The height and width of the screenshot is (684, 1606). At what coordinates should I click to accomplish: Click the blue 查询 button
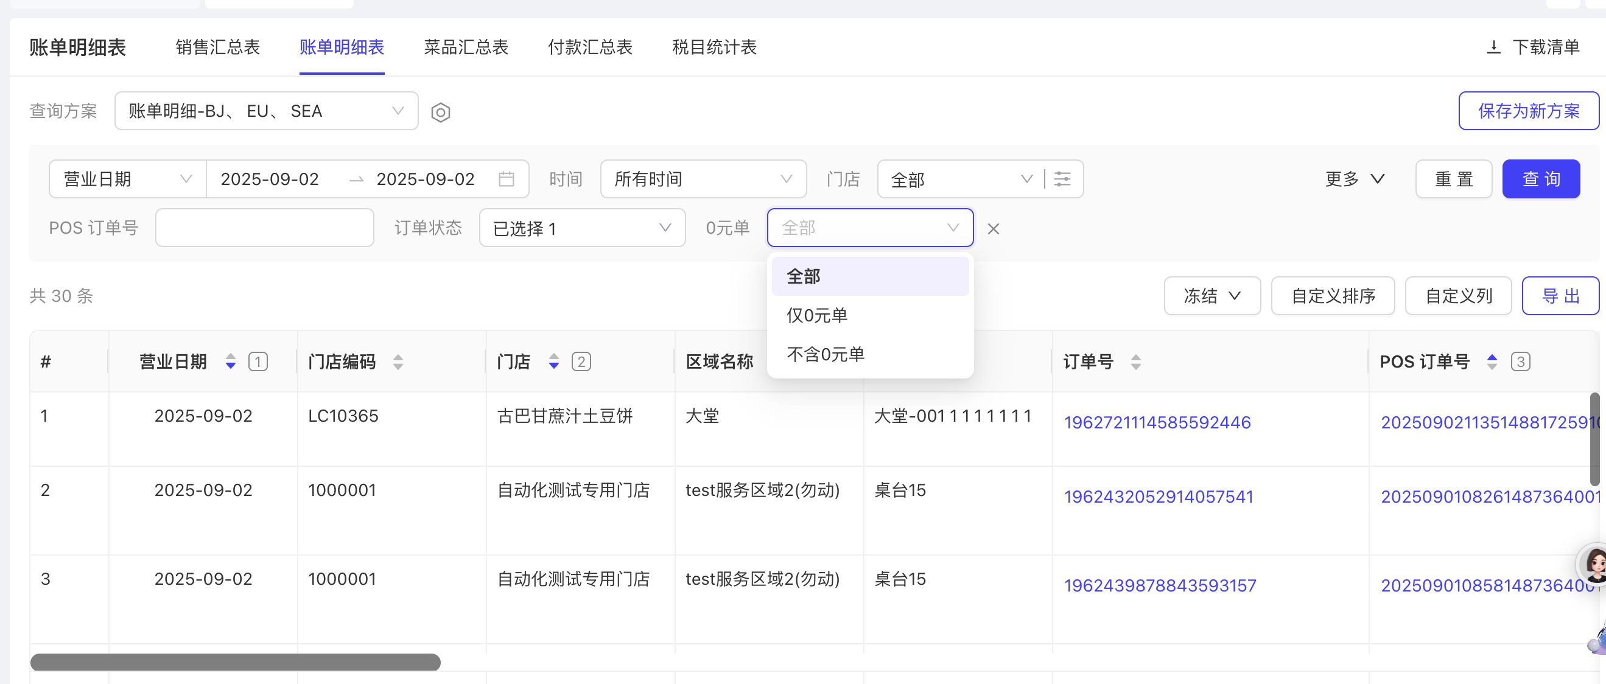point(1540,180)
